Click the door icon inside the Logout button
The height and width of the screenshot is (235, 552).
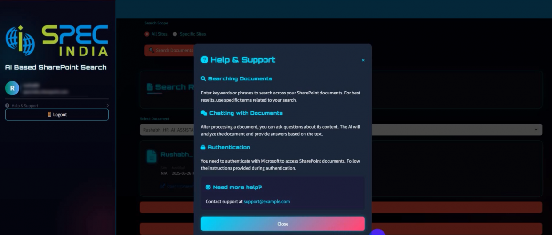click(49, 114)
